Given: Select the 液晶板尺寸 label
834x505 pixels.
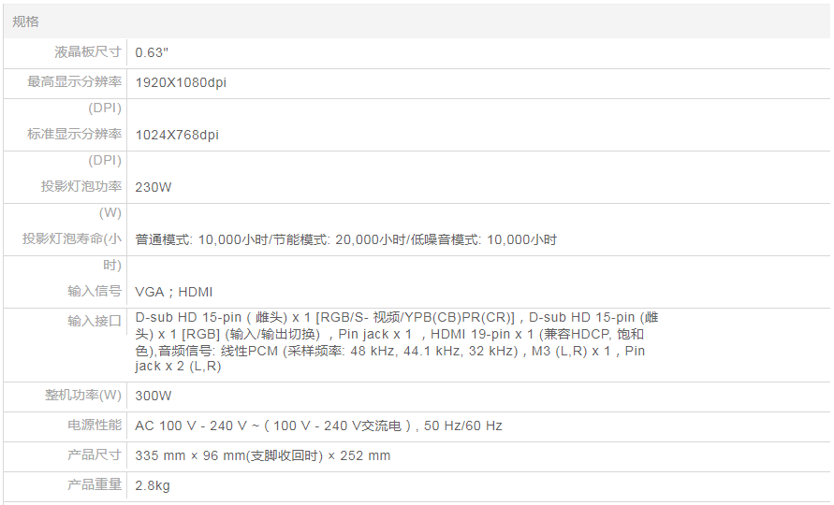Looking at the screenshot, I should [x=88, y=52].
